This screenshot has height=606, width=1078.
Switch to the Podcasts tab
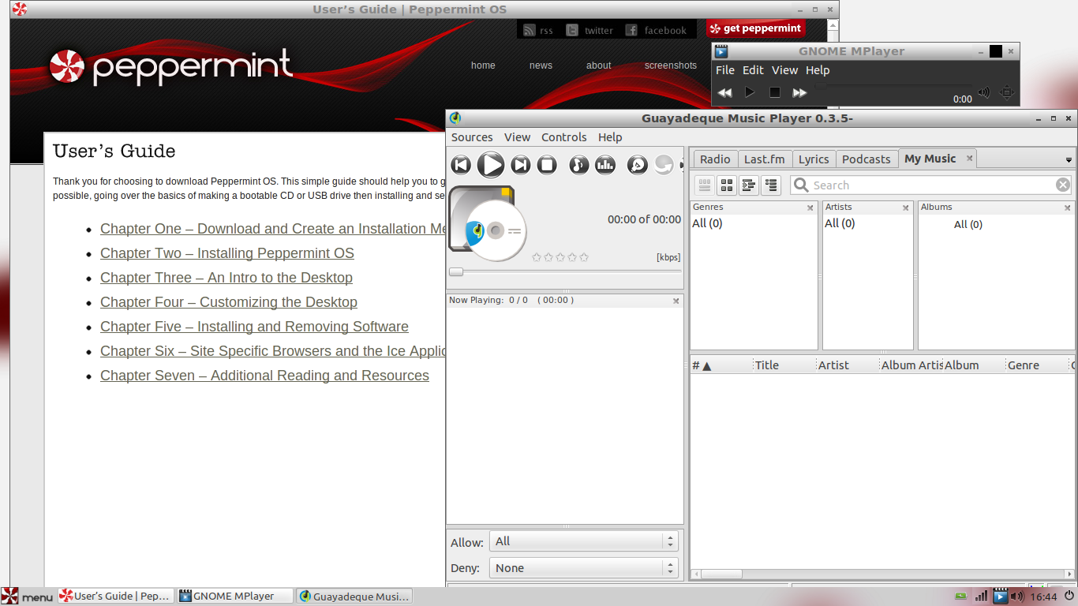(x=866, y=159)
